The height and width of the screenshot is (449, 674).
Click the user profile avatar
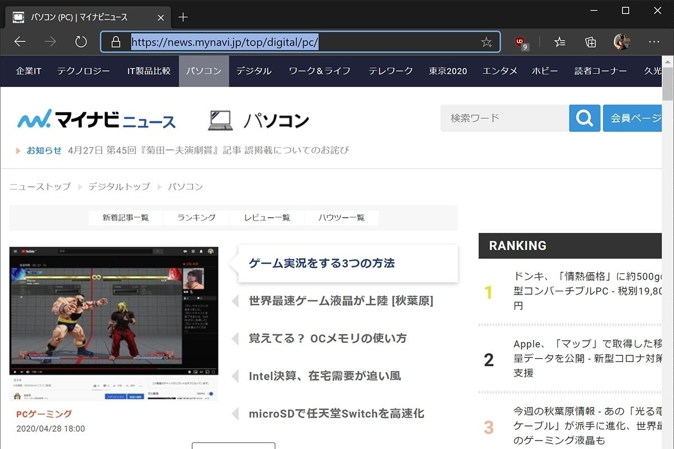tap(622, 42)
